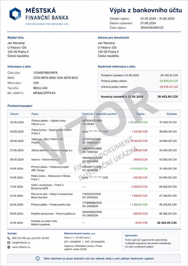Click the Informace o účtu heading
The image size is (188, 266).
tap(19, 66)
